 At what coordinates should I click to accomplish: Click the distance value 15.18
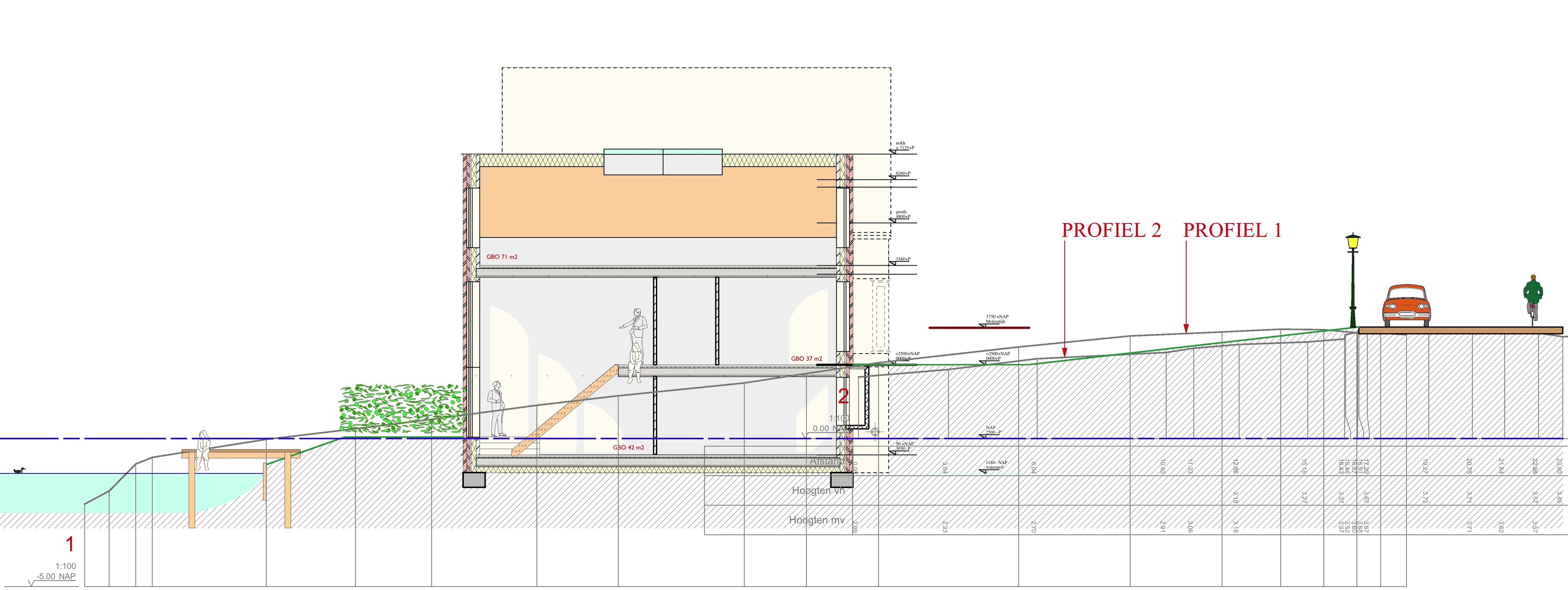[1304, 466]
